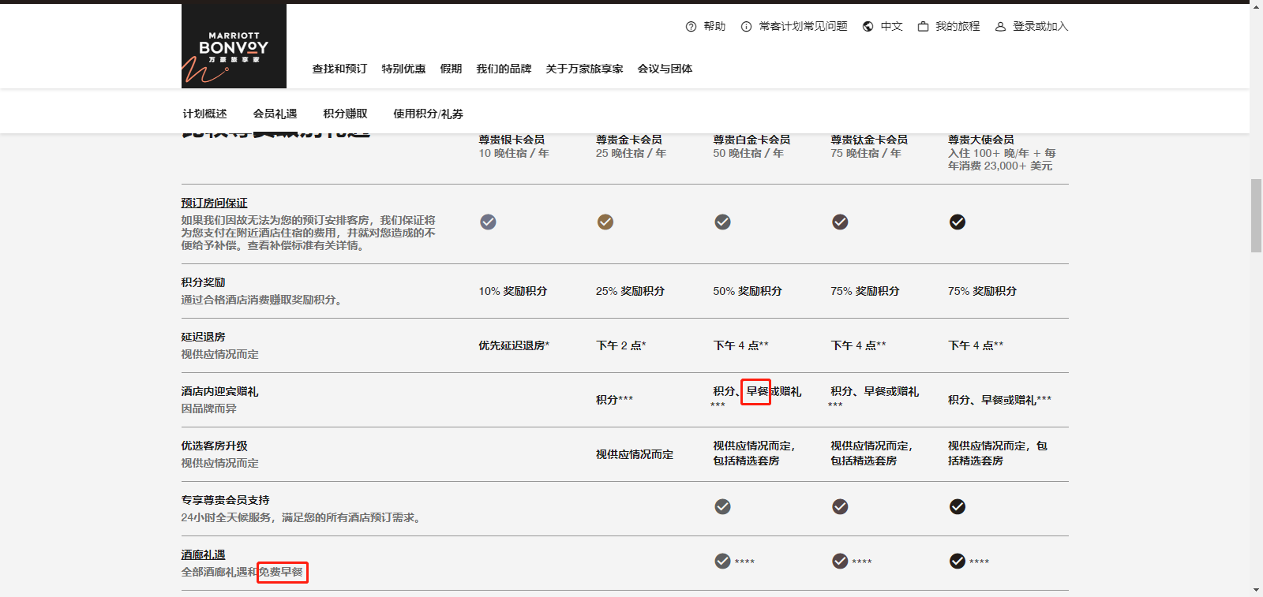Click the suitcase icon for 我的旅程
This screenshot has height=597, width=1263.
click(x=923, y=27)
